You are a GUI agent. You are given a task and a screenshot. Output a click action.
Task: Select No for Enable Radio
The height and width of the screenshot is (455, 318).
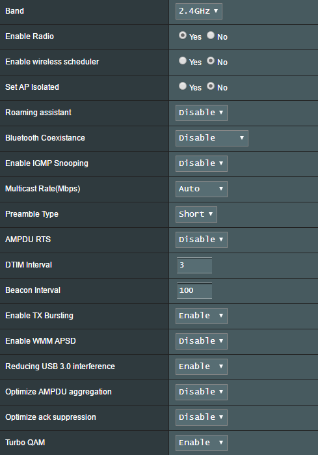point(211,35)
